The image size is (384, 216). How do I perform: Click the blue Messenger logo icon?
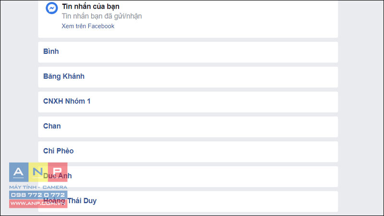[52, 8]
